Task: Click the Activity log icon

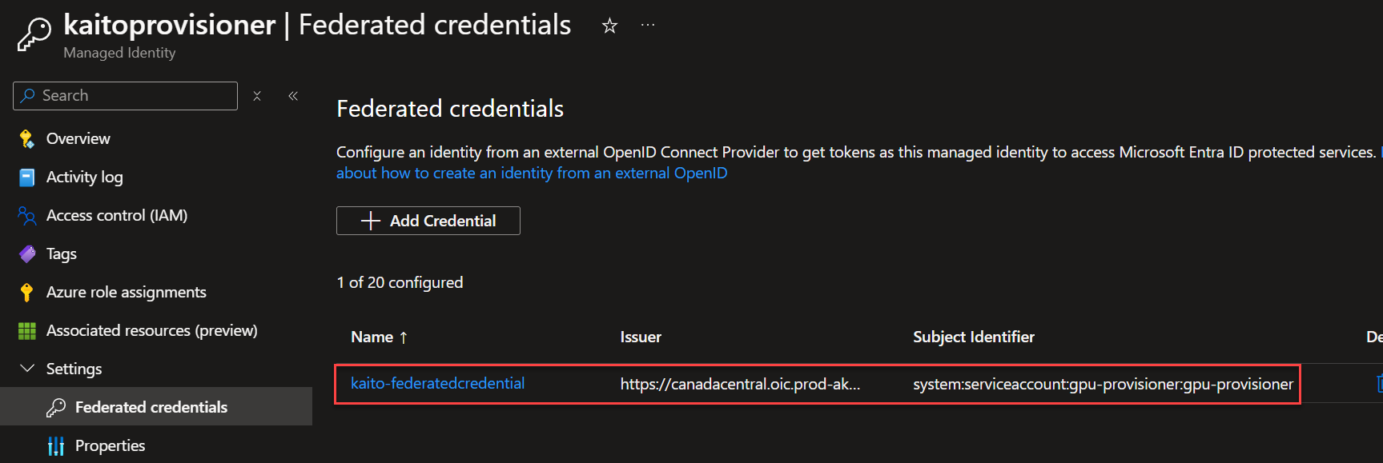Action: click(x=26, y=178)
